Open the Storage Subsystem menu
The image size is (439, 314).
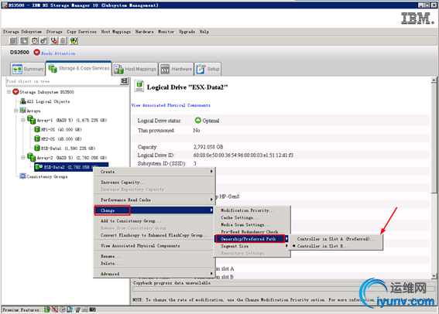pyautogui.click(x=22, y=32)
